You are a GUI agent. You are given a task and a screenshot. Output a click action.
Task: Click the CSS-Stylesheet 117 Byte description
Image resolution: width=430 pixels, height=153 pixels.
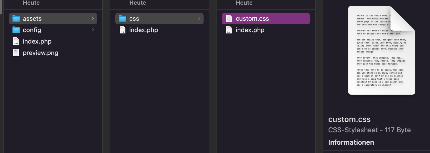click(x=369, y=130)
